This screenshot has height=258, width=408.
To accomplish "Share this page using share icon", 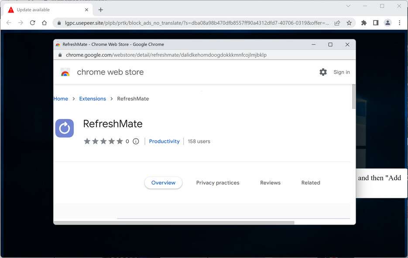I will click(337, 23).
